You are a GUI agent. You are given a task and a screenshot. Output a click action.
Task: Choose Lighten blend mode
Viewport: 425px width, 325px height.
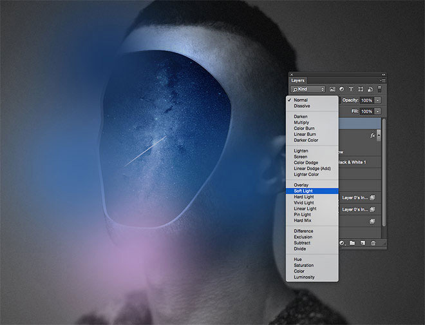[x=312, y=151]
